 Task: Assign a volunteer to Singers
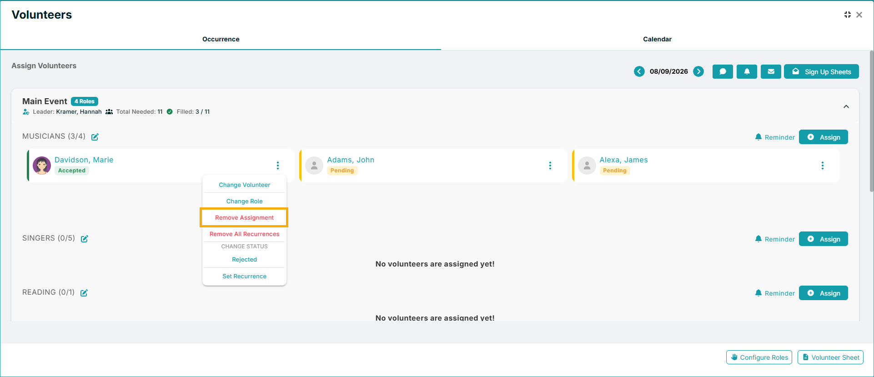[824, 239]
